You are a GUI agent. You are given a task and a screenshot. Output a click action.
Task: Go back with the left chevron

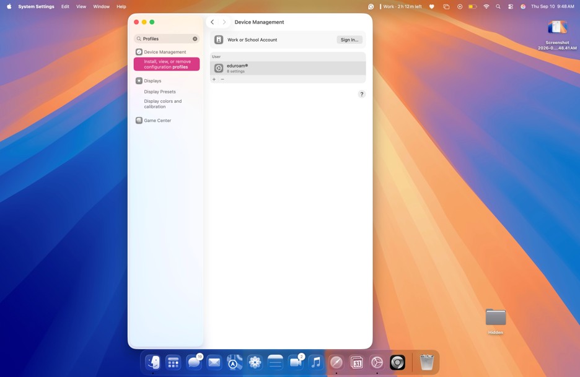213,22
